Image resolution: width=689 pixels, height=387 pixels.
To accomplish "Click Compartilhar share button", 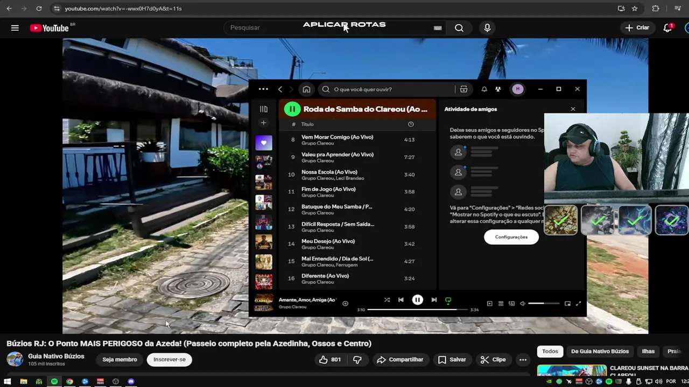I will click(x=400, y=360).
